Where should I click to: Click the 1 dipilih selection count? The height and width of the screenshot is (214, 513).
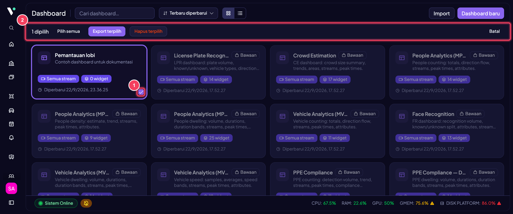40,31
